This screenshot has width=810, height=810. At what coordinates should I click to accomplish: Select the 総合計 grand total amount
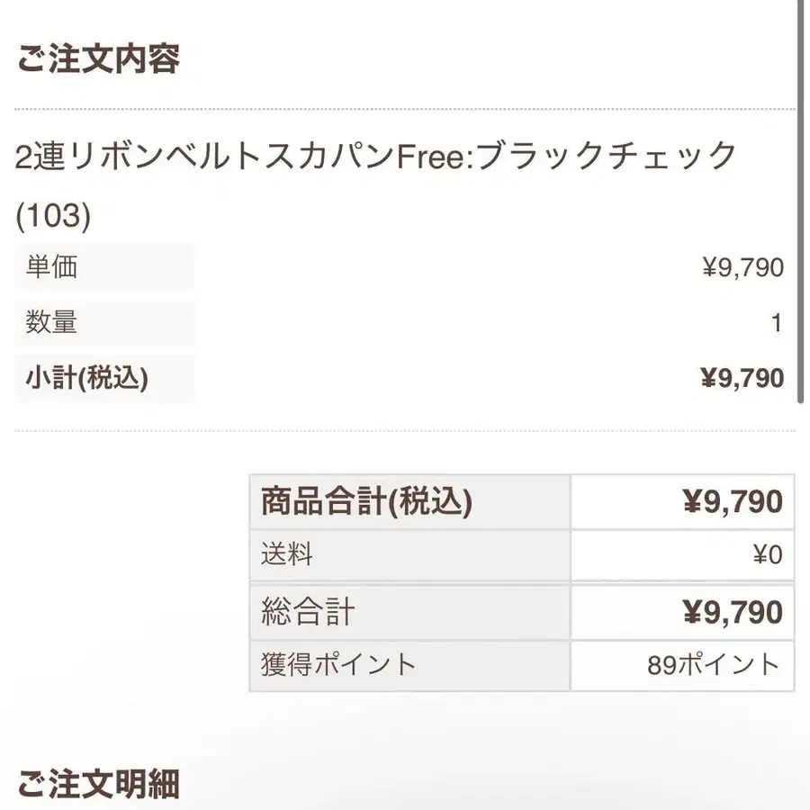click(x=733, y=613)
